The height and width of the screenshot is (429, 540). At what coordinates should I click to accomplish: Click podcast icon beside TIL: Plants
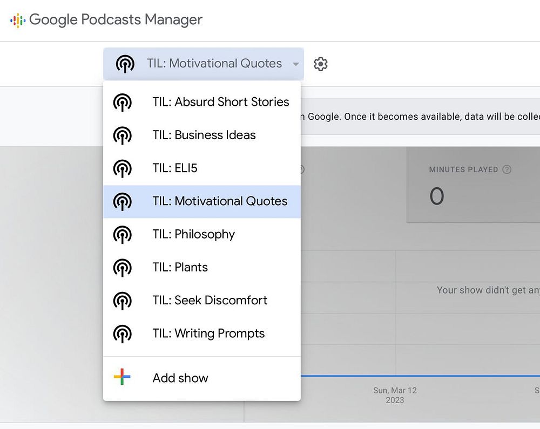click(x=123, y=267)
